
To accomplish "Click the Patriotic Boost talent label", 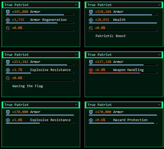I will click(x=111, y=36).
